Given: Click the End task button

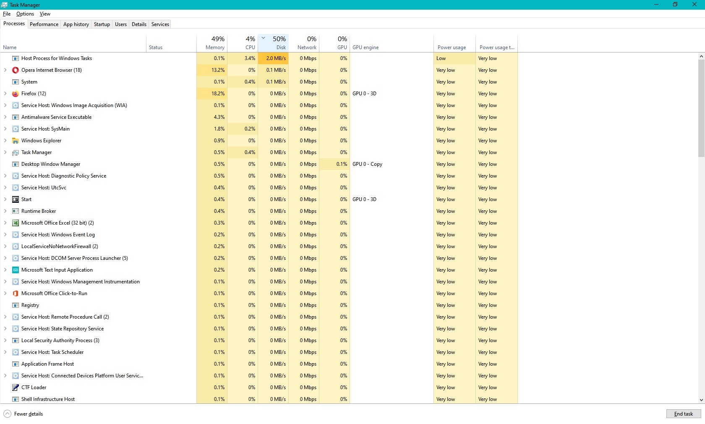Looking at the screenshot, I should pos(684,414).
